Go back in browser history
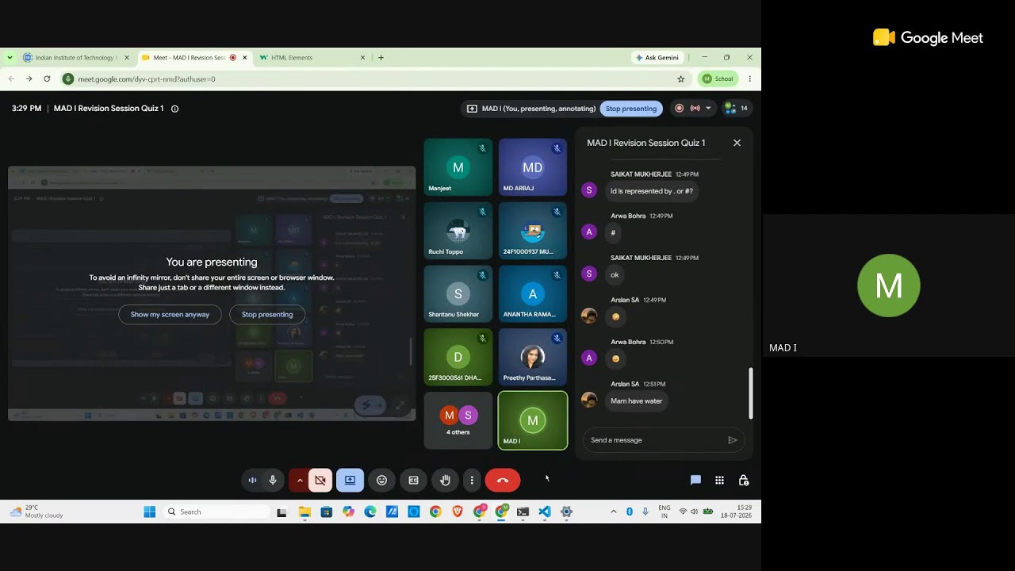This screenshot has width=1015, height=571. click(x=11, y=79)
